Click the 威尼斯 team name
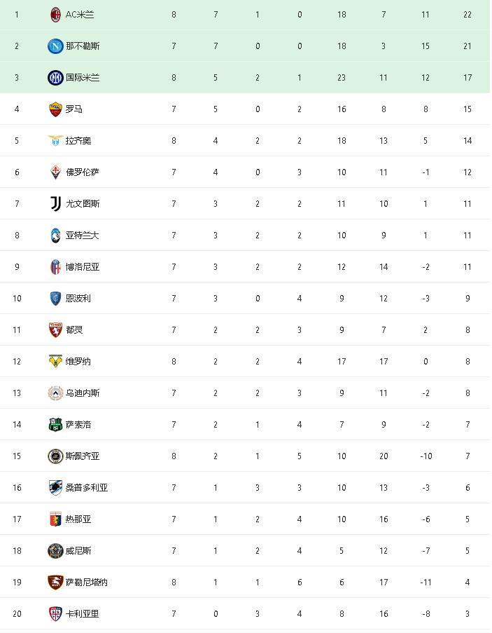 [78, 550]
